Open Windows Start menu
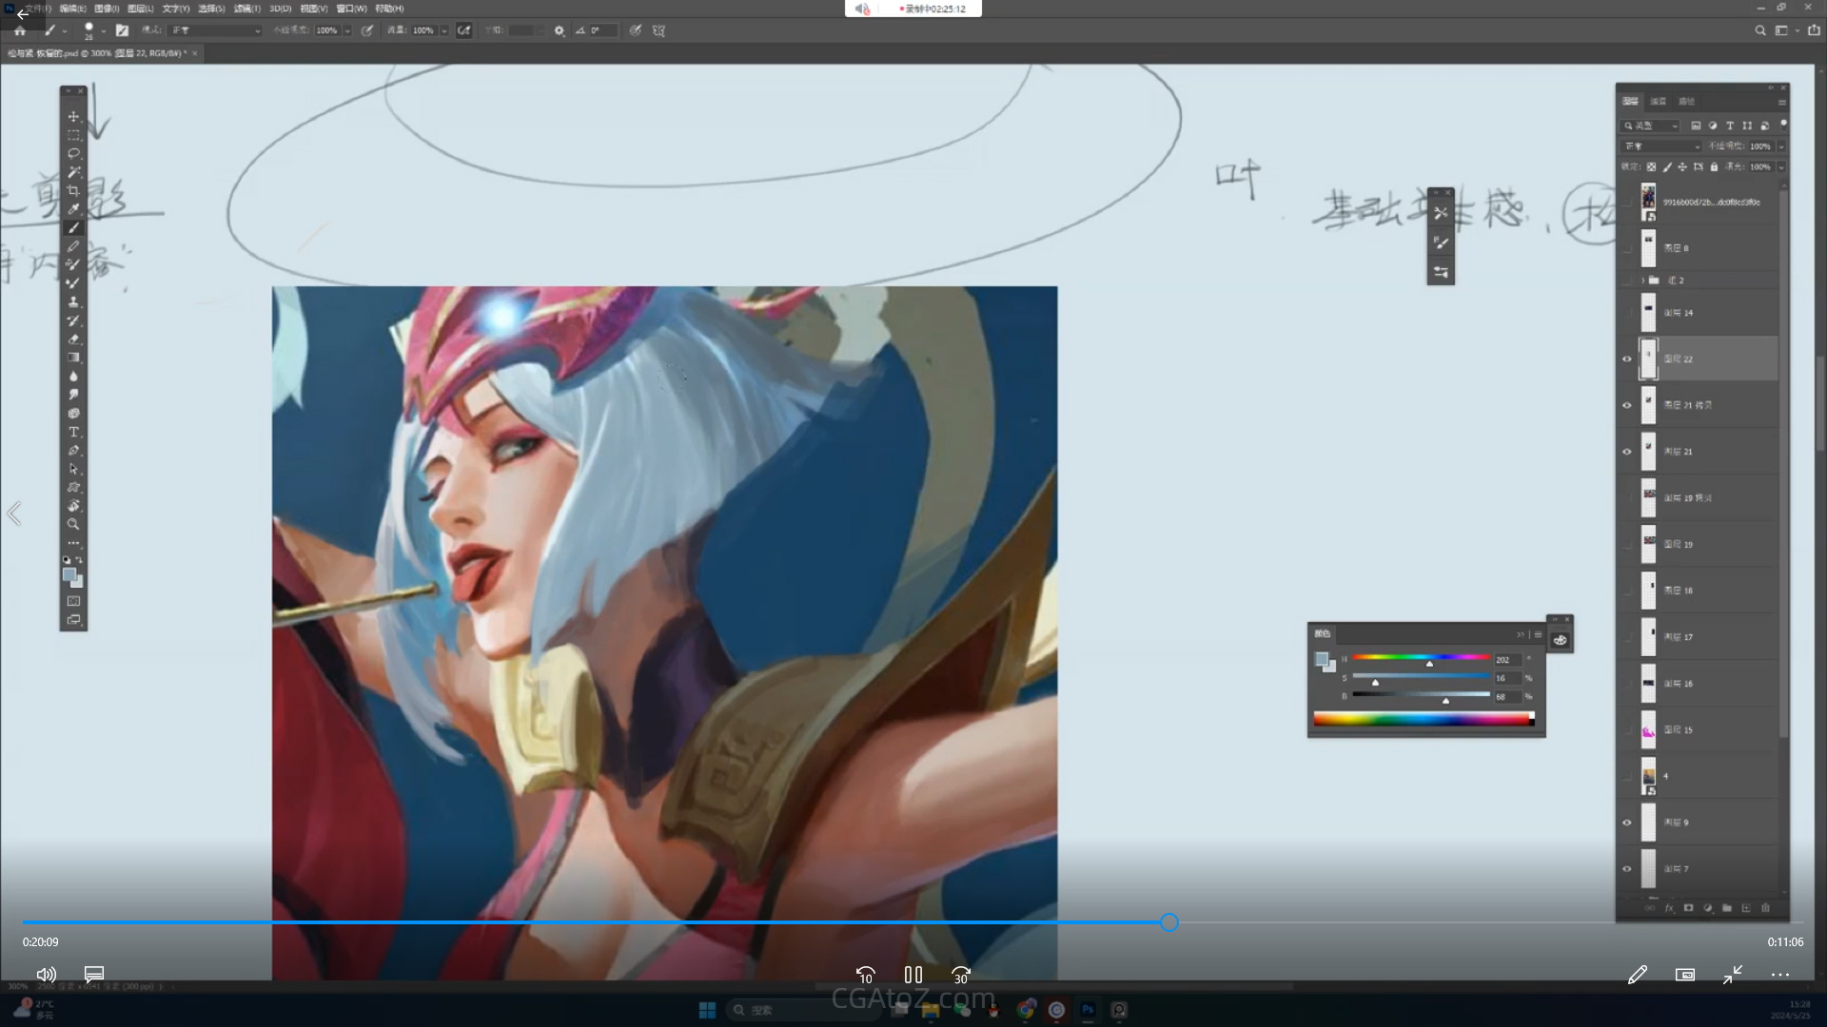 pyautogui.click(x=707, y=1010)
